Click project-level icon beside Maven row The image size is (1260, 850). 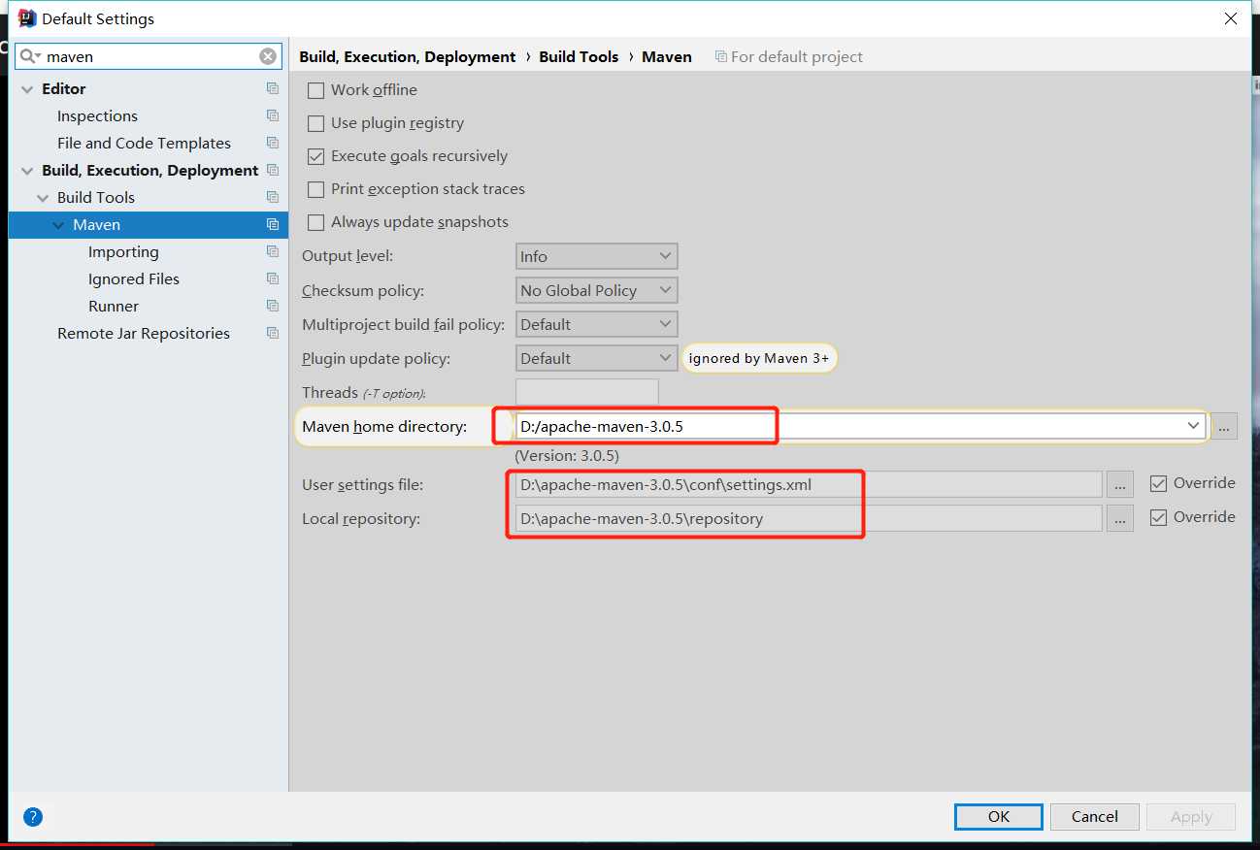pos(273,224)
